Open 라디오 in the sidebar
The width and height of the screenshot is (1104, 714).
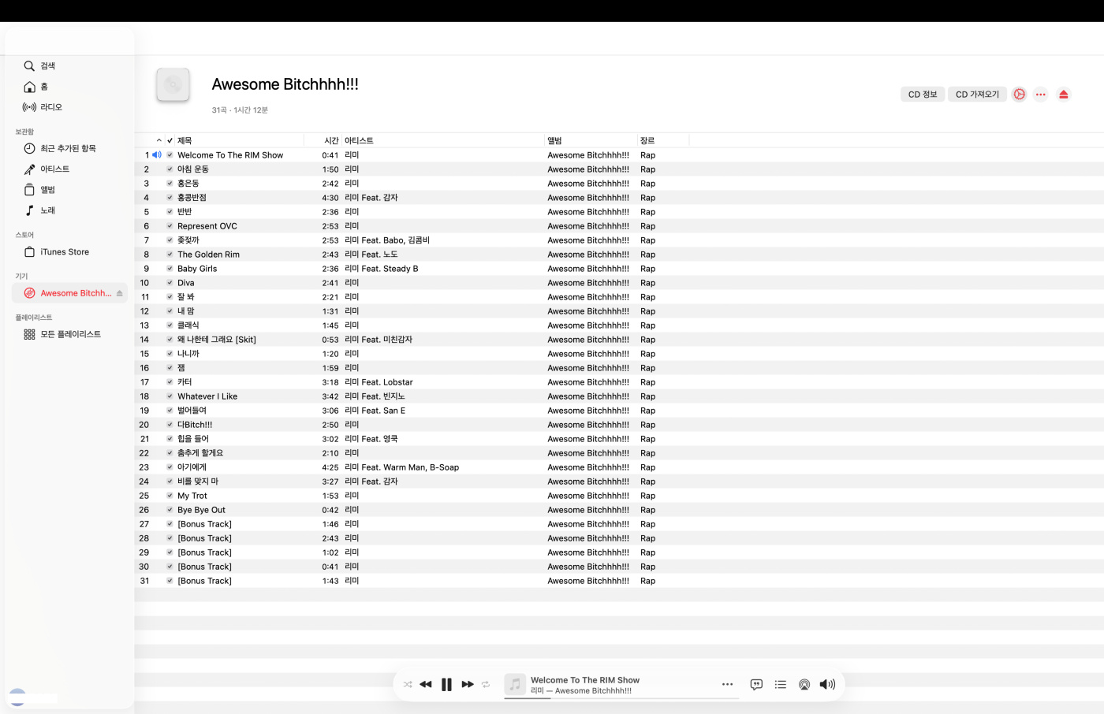coord(51,107)
